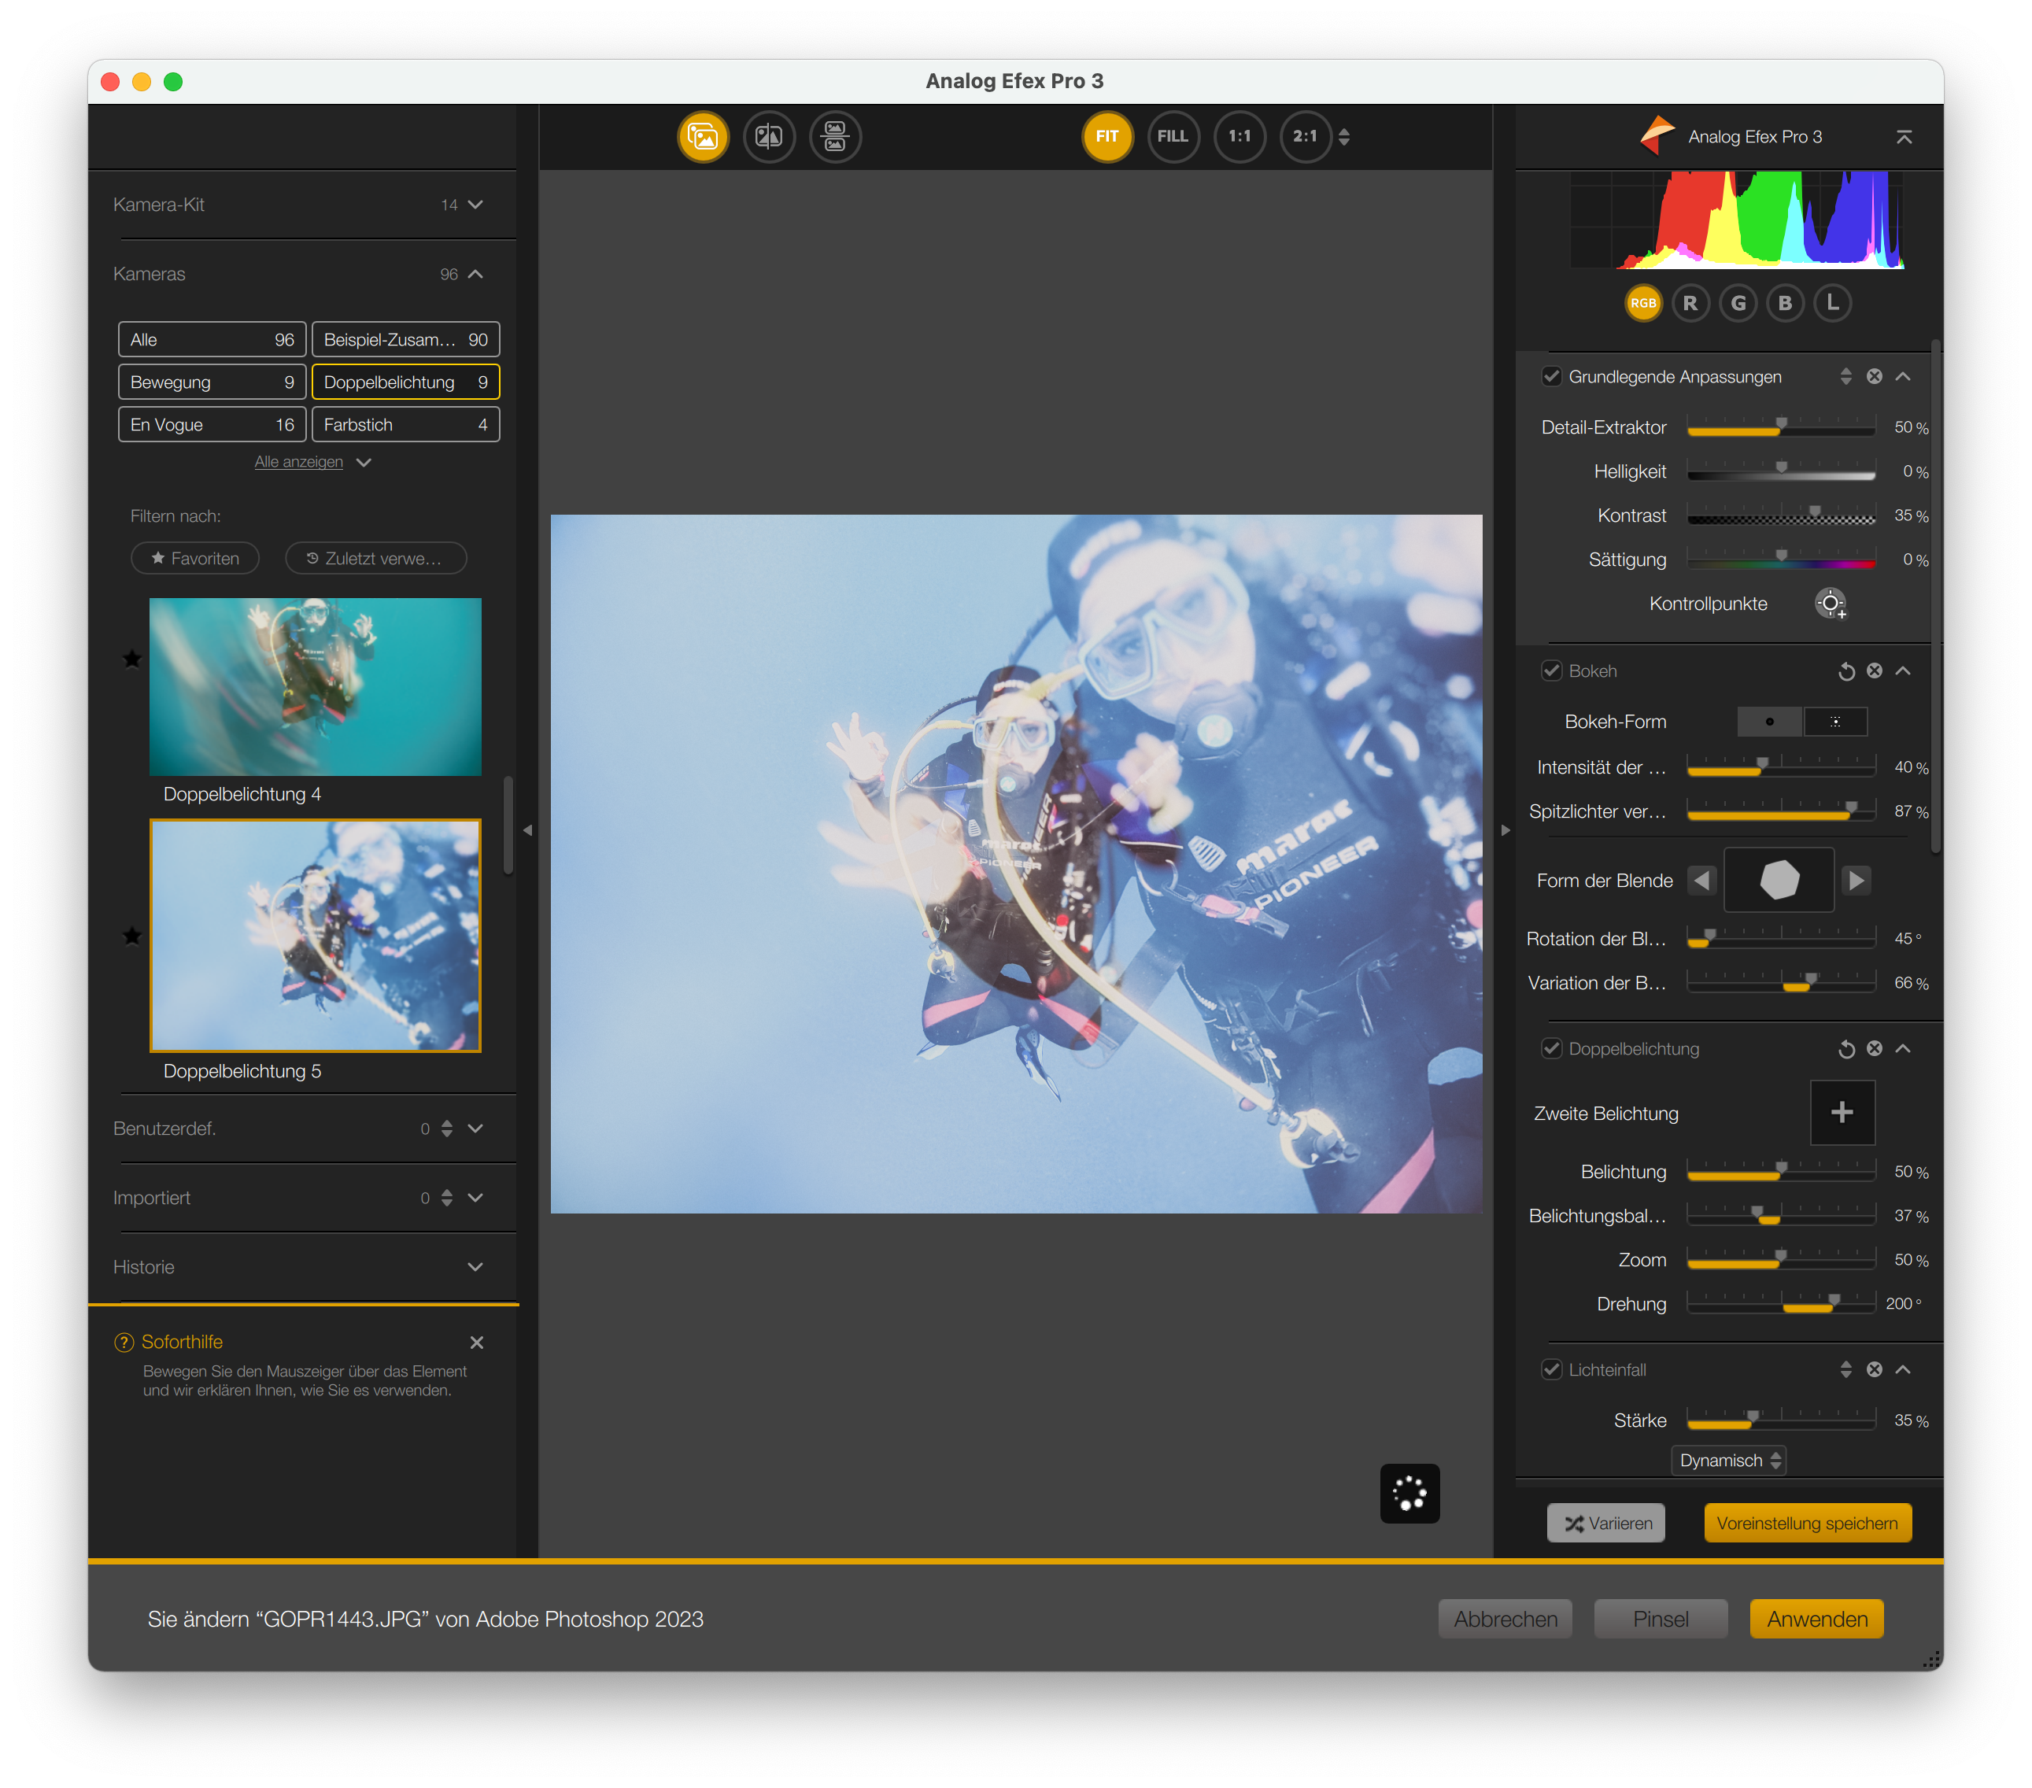
Task: Switch to split preview compare icon
Action: coord(768,136)
